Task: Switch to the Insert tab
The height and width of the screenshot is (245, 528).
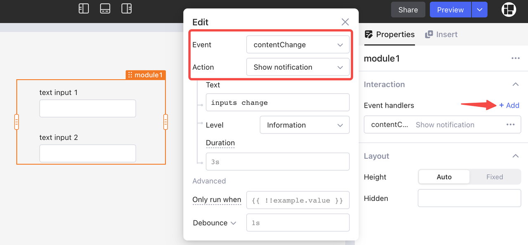Action: [441, 35]
